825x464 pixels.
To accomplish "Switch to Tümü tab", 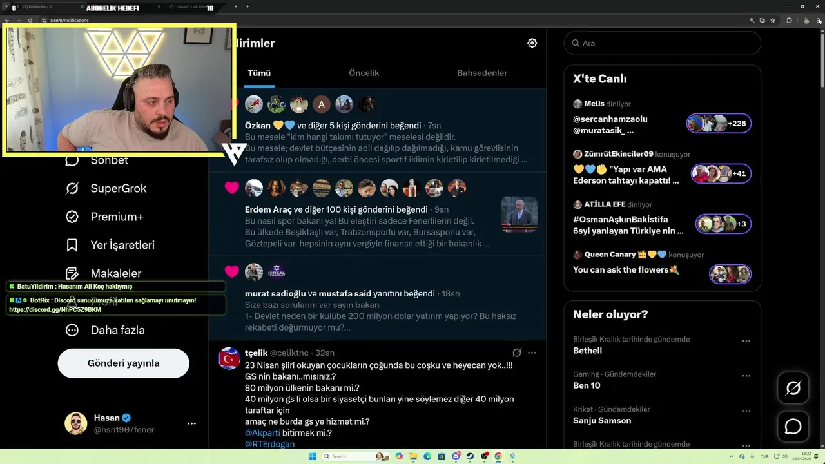I will click(x=259, y=73).
